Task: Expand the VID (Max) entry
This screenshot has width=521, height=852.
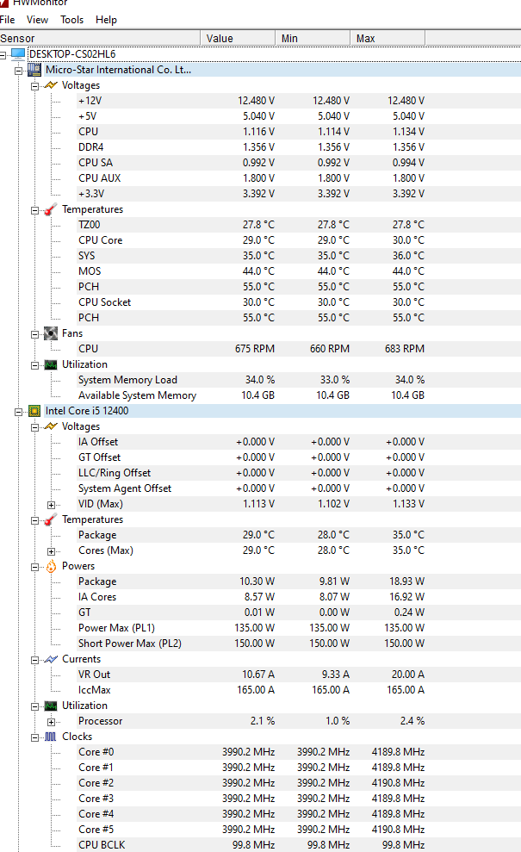Action: 52,504
